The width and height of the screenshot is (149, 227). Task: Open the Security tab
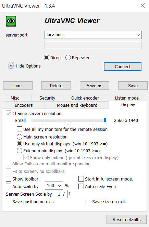[x=47, y=98]
